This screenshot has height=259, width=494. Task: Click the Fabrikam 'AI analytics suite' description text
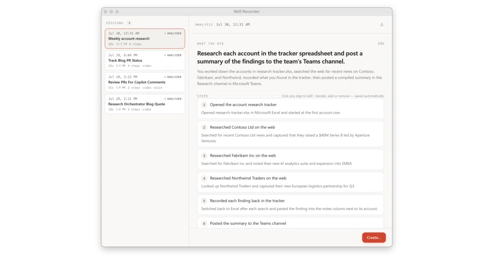click(x=277, y=164)
